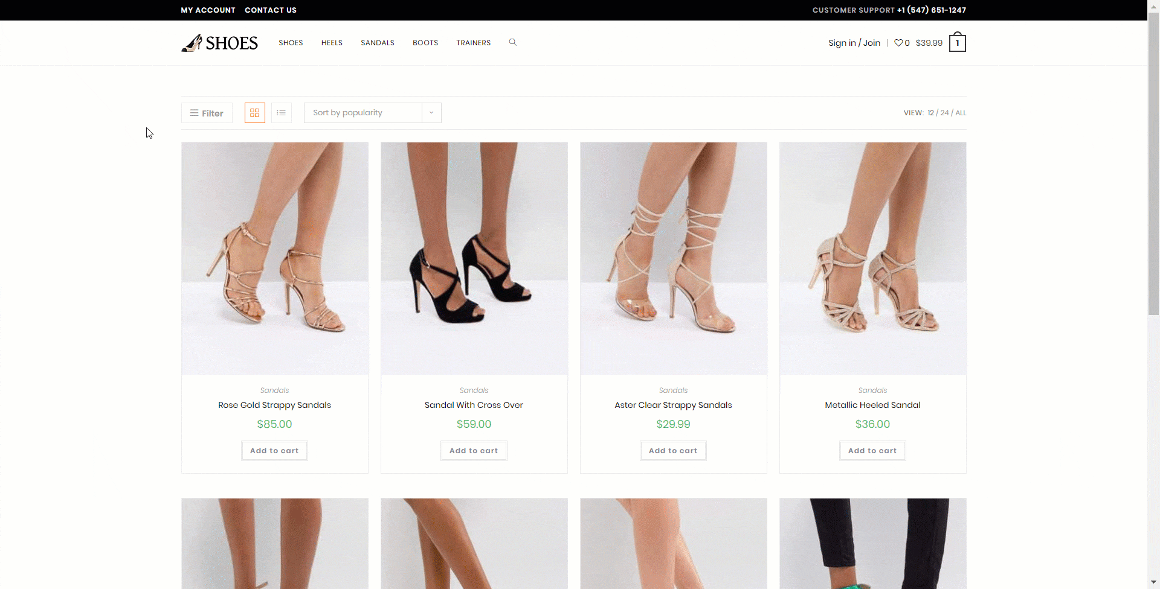Open Rose Gold Strappy Sandals image
This screenshot has height=589, width=1160.
point(275,258)
